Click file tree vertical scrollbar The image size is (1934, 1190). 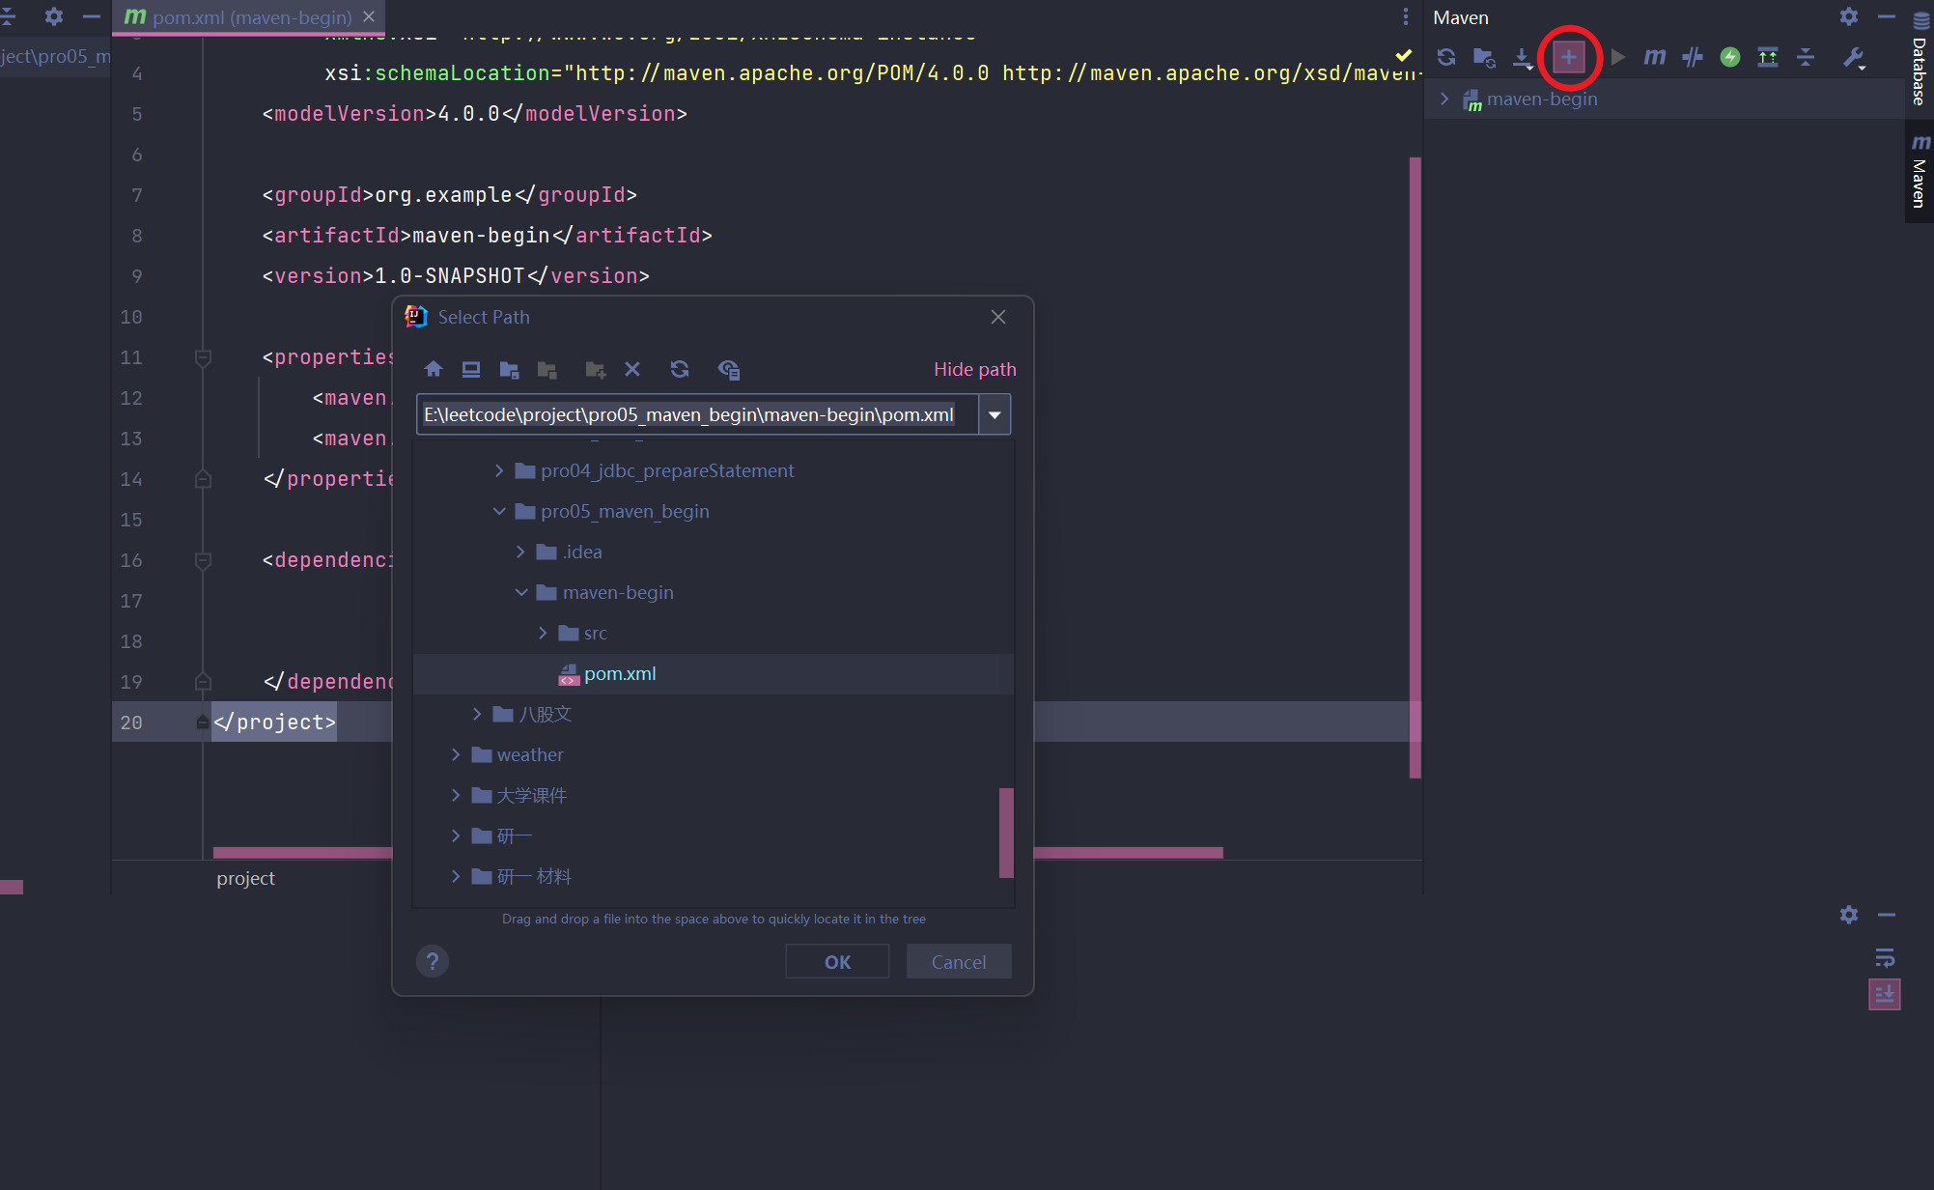click(x=1006, y=833)
